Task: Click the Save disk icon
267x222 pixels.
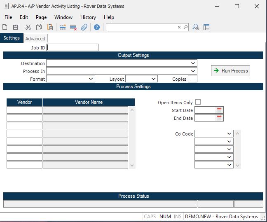Action: [x=16, y=27]
